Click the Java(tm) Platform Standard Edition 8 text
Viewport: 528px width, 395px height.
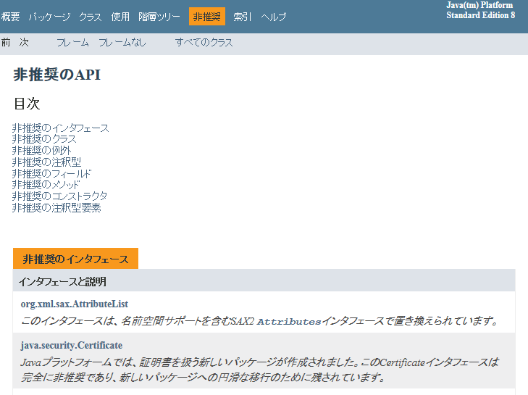[x=480, y=10]
